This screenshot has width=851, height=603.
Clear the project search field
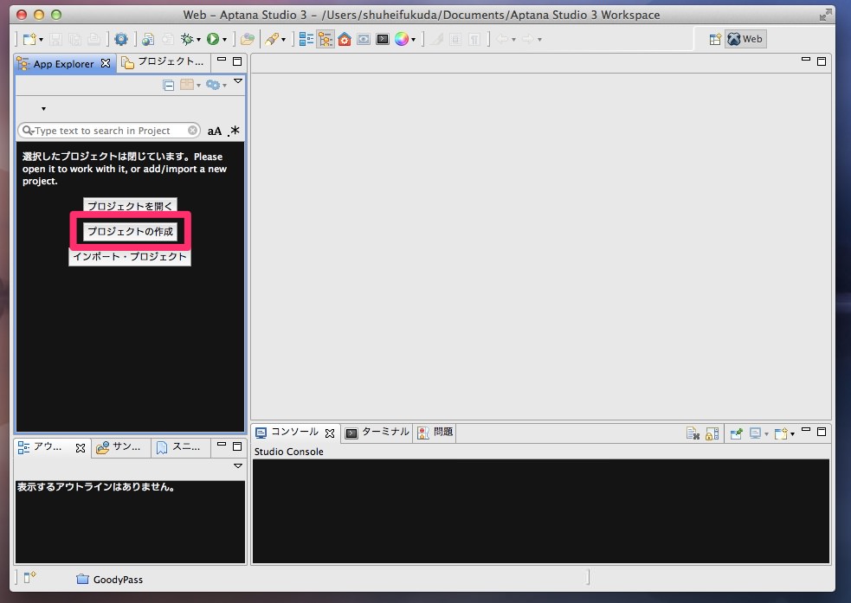[x=192, y=130]
